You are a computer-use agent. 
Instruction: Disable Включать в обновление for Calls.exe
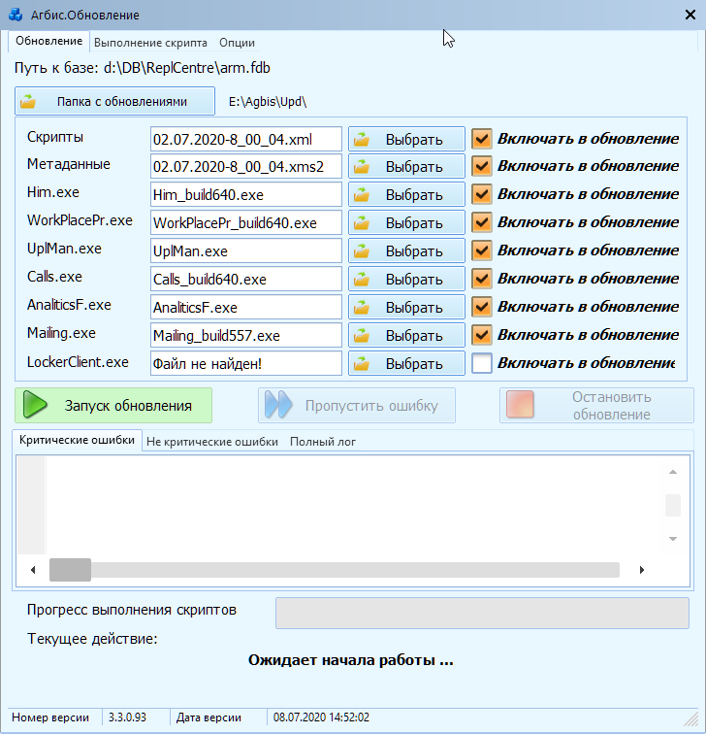tap(482, 279)
